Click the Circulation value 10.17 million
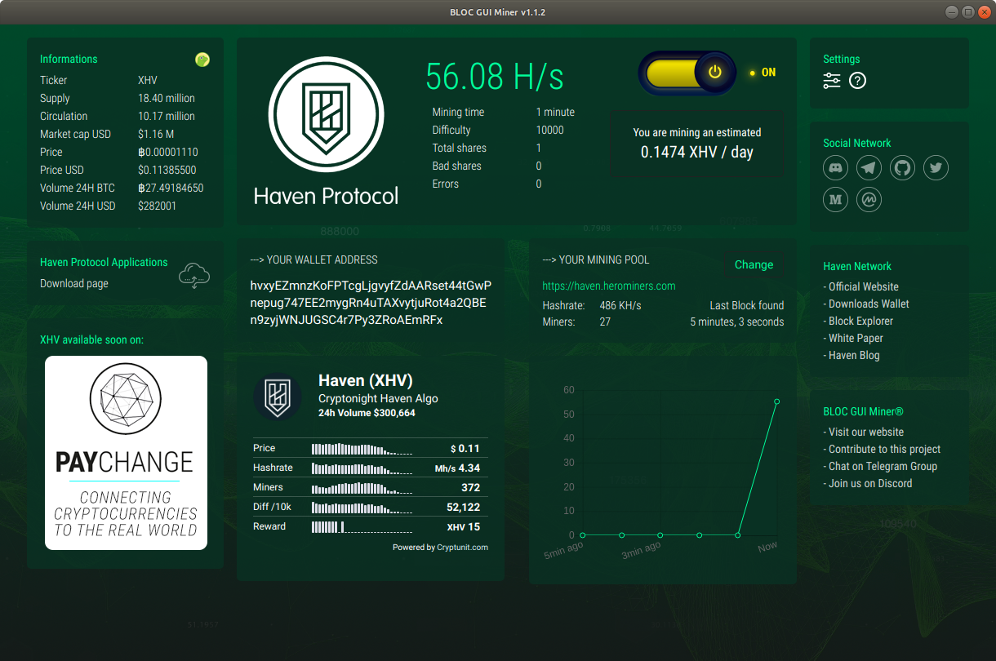The width and height of the screenshot is (996, 661). (x=167, y=116)
